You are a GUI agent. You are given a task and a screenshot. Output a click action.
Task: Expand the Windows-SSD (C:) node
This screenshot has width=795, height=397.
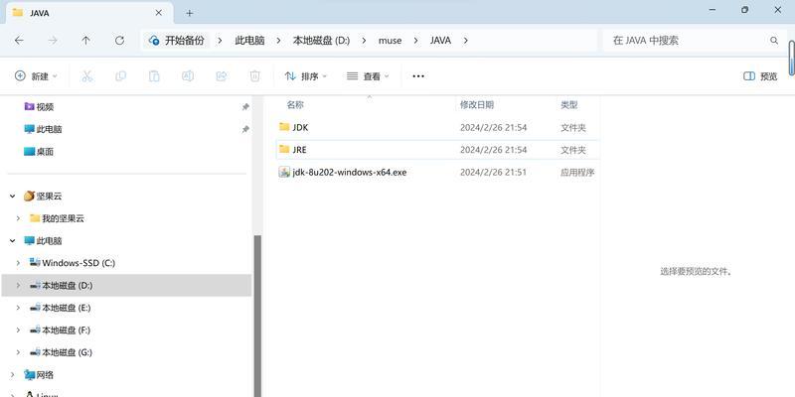pyautogui.click(x=18, y=263)
